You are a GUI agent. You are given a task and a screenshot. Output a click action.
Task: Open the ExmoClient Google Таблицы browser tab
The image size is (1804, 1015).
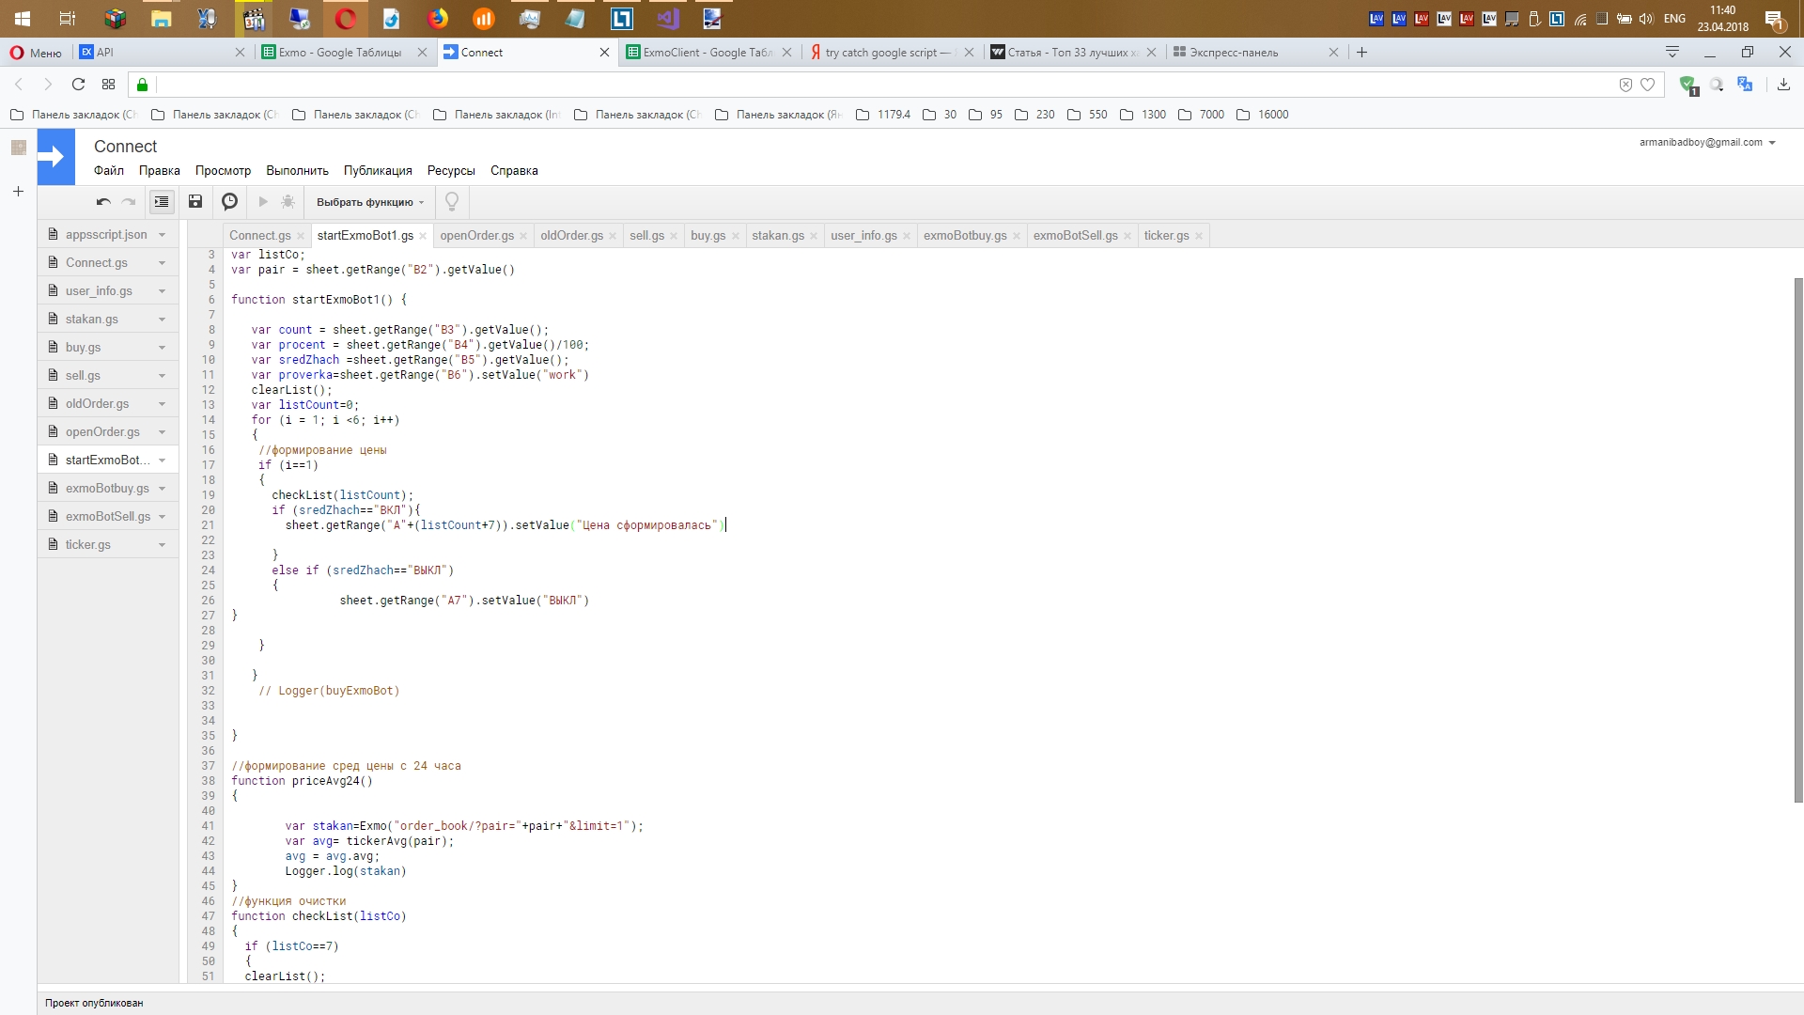click(707, 53)
